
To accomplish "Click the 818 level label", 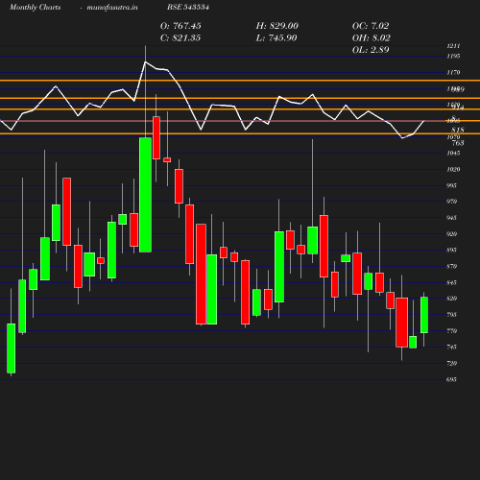I will (x=458, y=131).
